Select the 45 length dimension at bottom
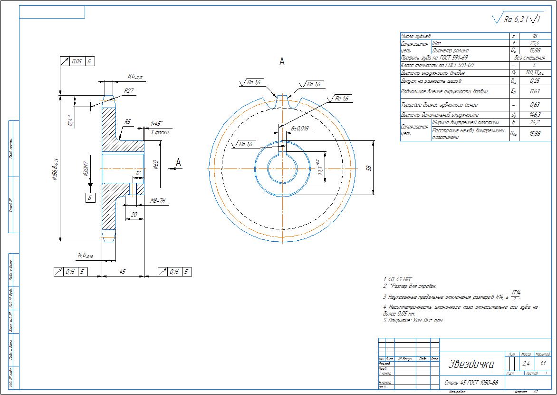This screenshot has width=557, height=395. [123, 272]
